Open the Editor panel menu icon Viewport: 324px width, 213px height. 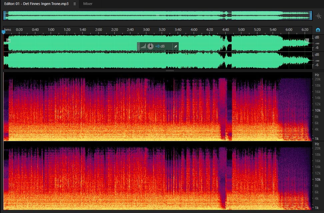(x=75, y=4)
